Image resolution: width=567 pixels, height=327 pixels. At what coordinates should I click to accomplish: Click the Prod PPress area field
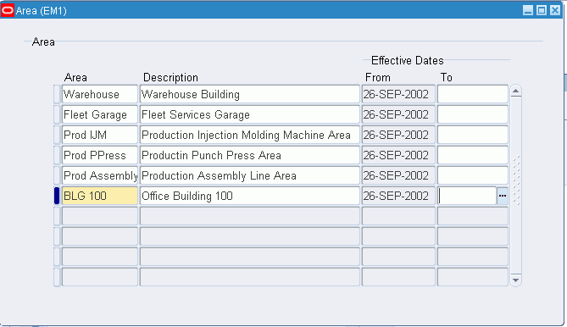100,155
